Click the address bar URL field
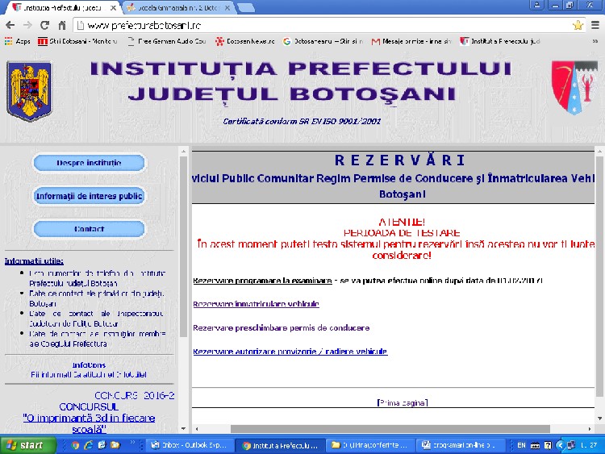605x454 pixels. coord(323,25)
